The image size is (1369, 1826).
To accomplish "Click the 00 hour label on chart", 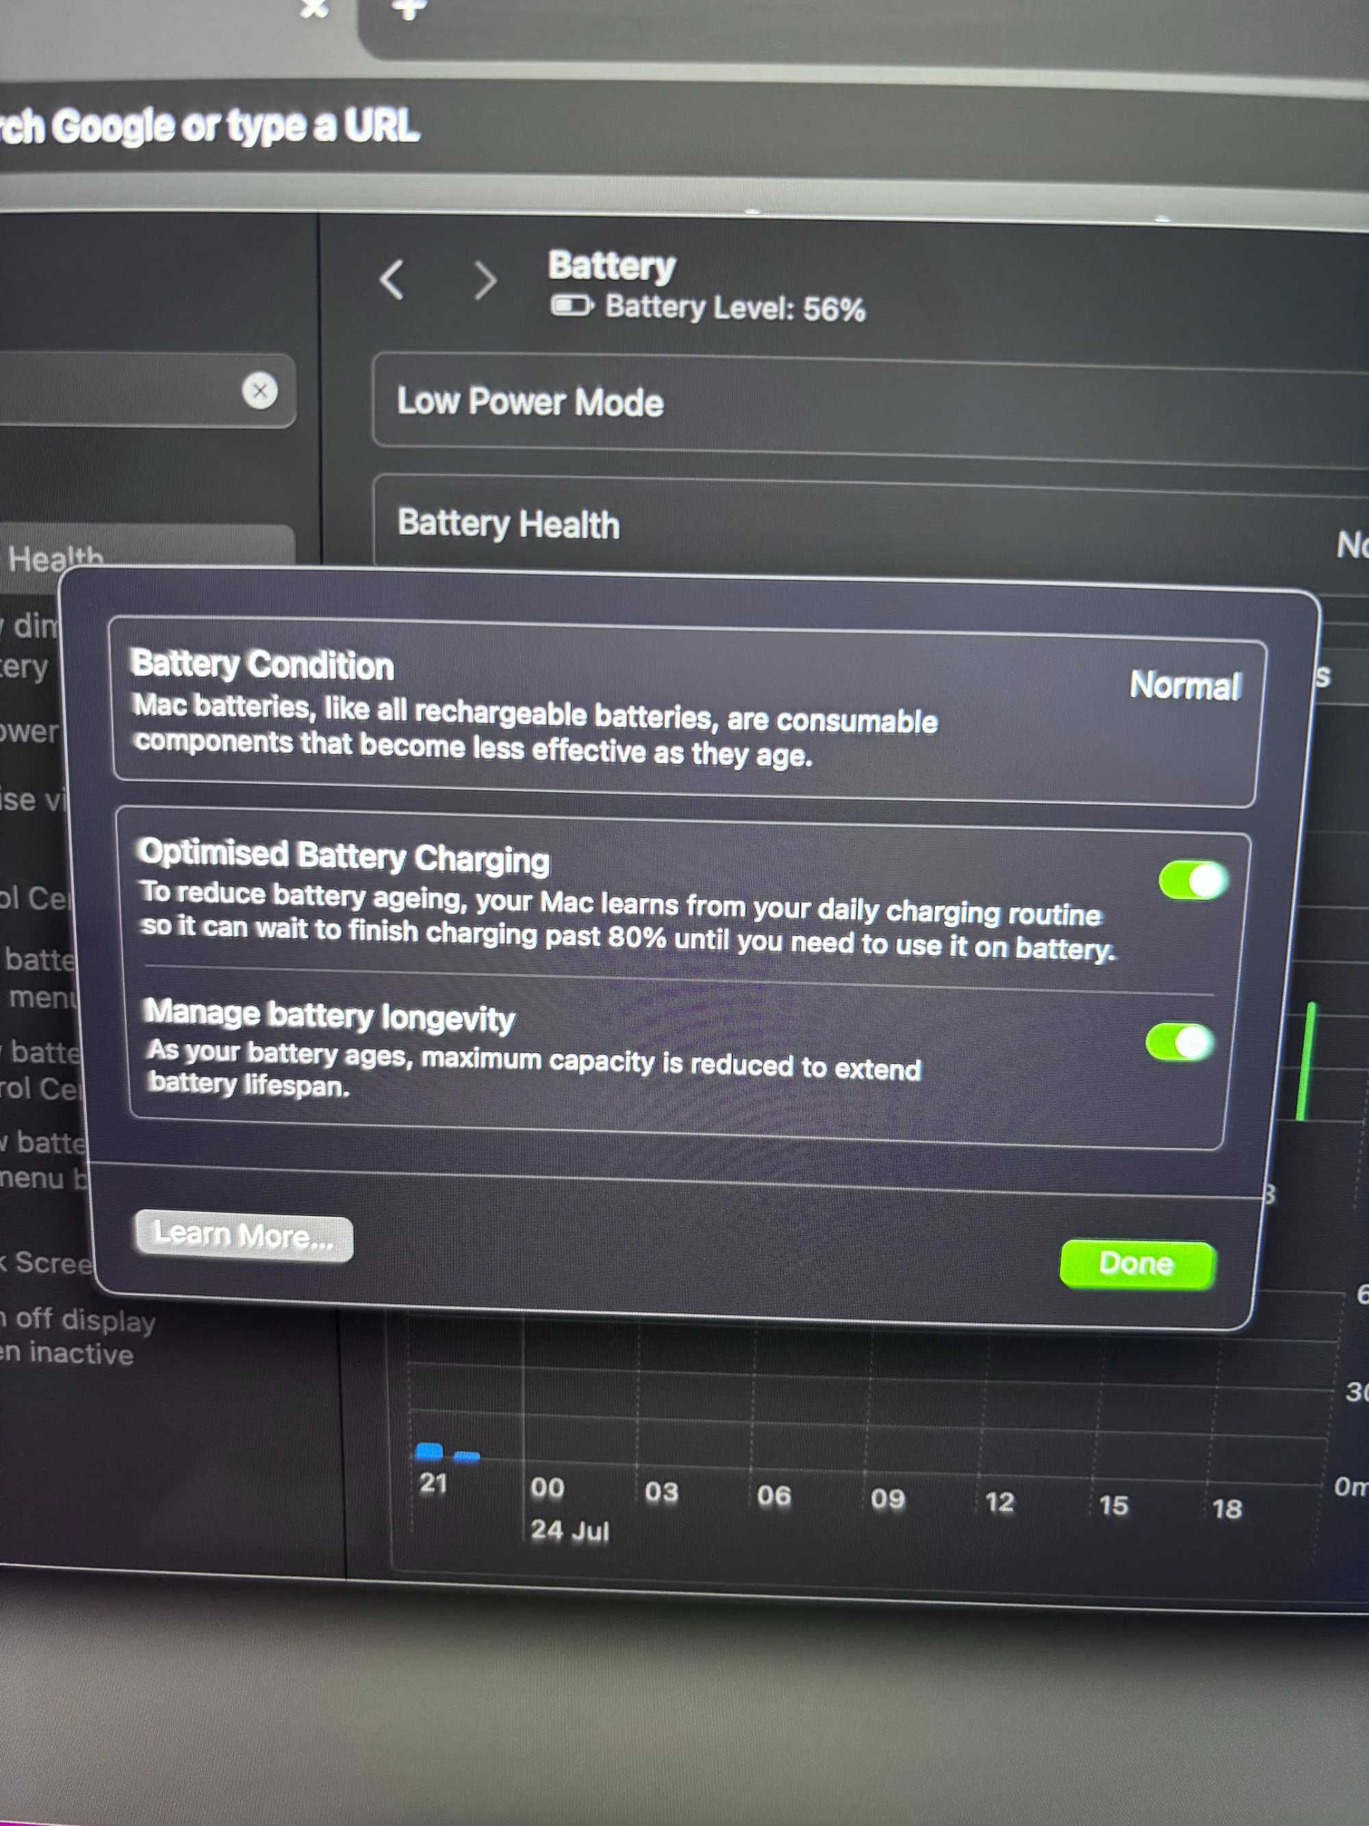I will [546, 1488].
